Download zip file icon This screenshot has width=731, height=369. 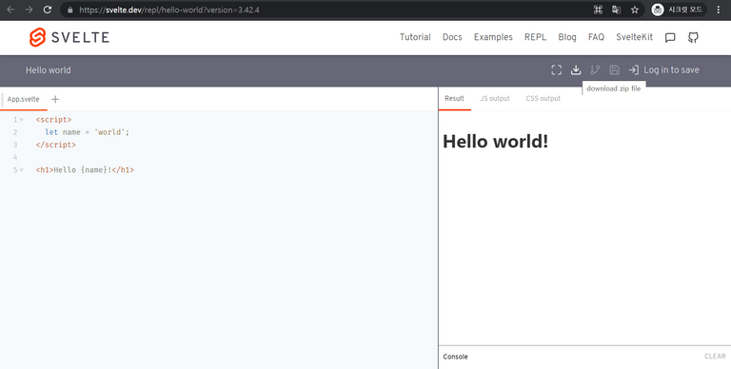pos(576,69)
